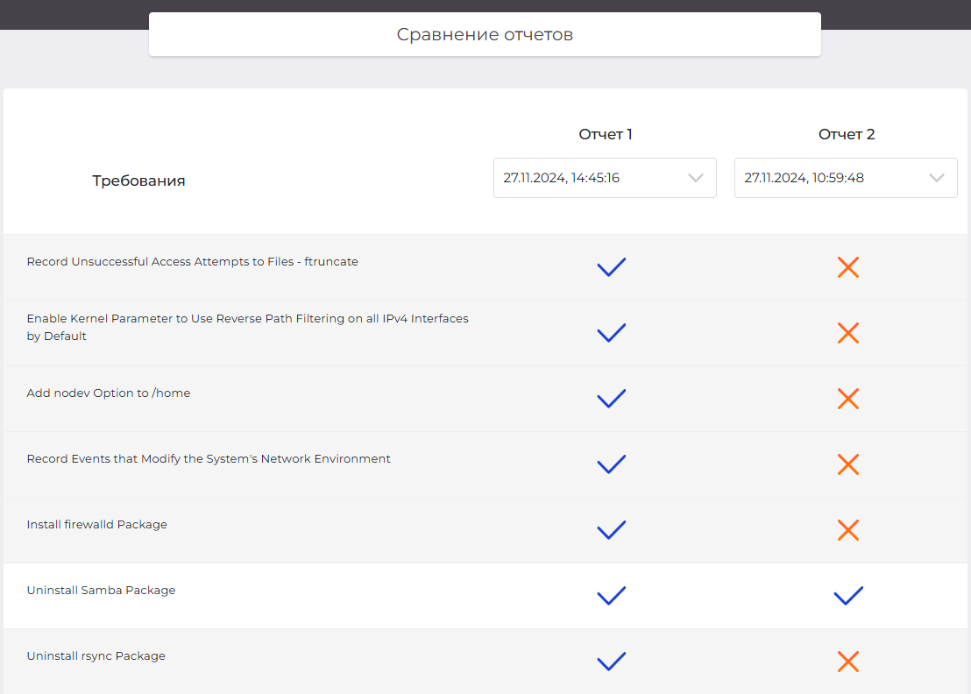Click Report 2 cross for firewalld Package

coord(847,529)
